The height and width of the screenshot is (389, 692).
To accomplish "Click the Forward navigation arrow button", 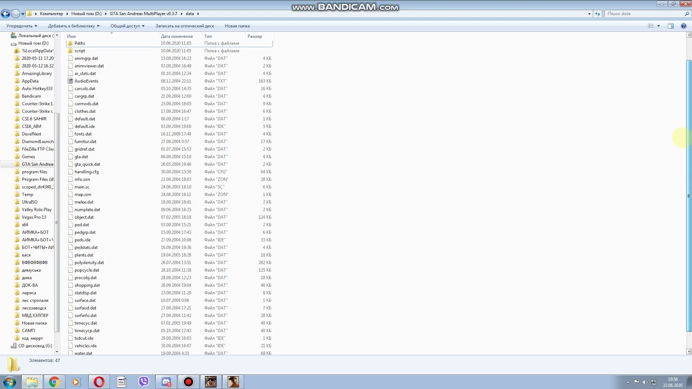I will [15, 14].
